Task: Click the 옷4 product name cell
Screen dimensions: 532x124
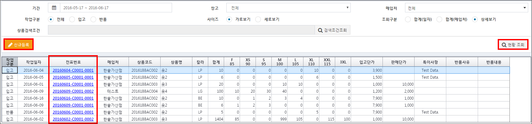Action: coord(176,91)
